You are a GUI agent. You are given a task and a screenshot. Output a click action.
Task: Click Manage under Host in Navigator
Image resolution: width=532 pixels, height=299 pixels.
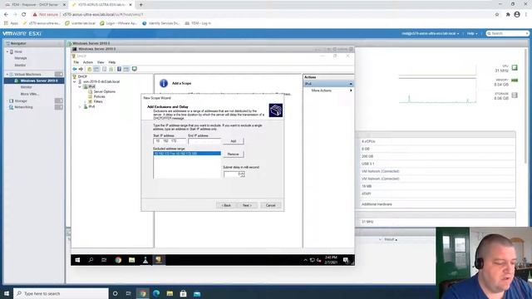[x=21, y=58]
